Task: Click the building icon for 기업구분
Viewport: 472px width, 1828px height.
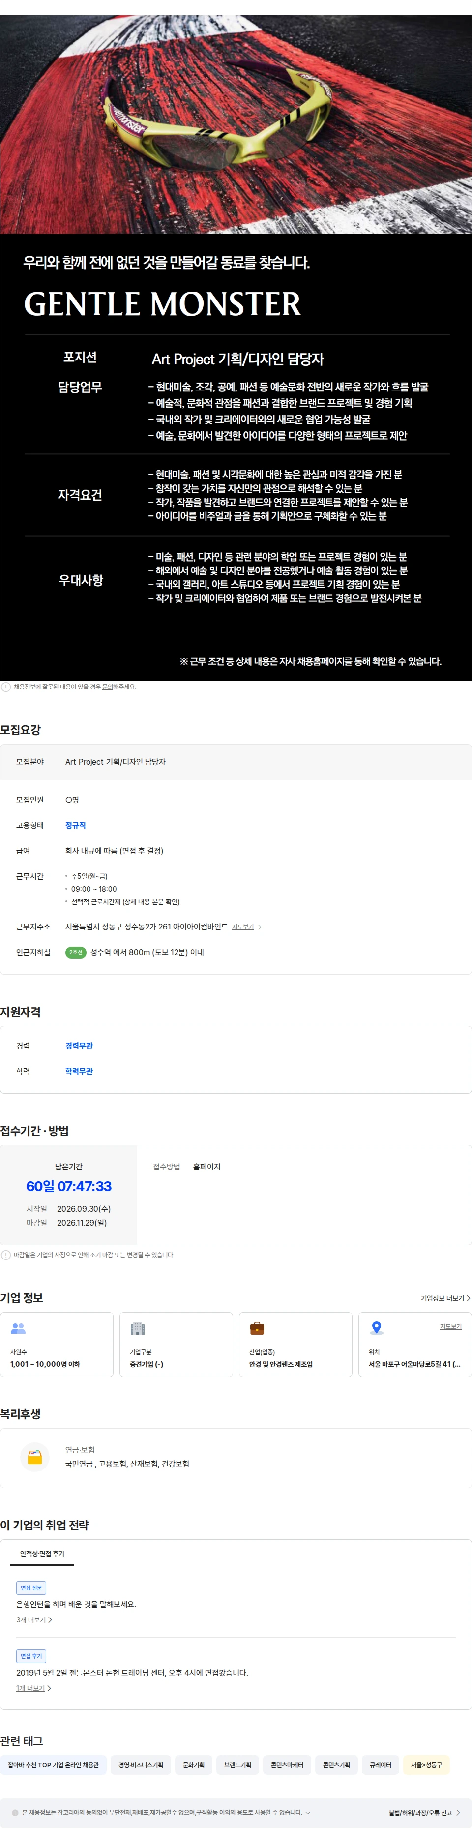Action: pos(138,1328)
